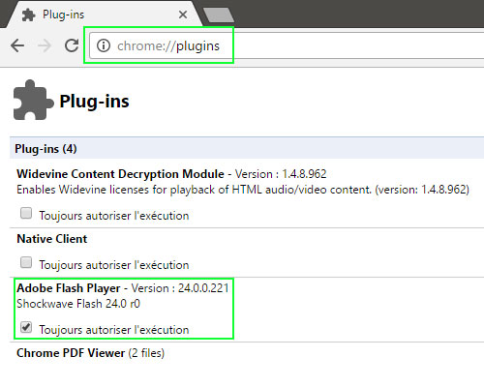Close the Plug-ins tab
Screen dimensions: 484x387
[183, 15]
